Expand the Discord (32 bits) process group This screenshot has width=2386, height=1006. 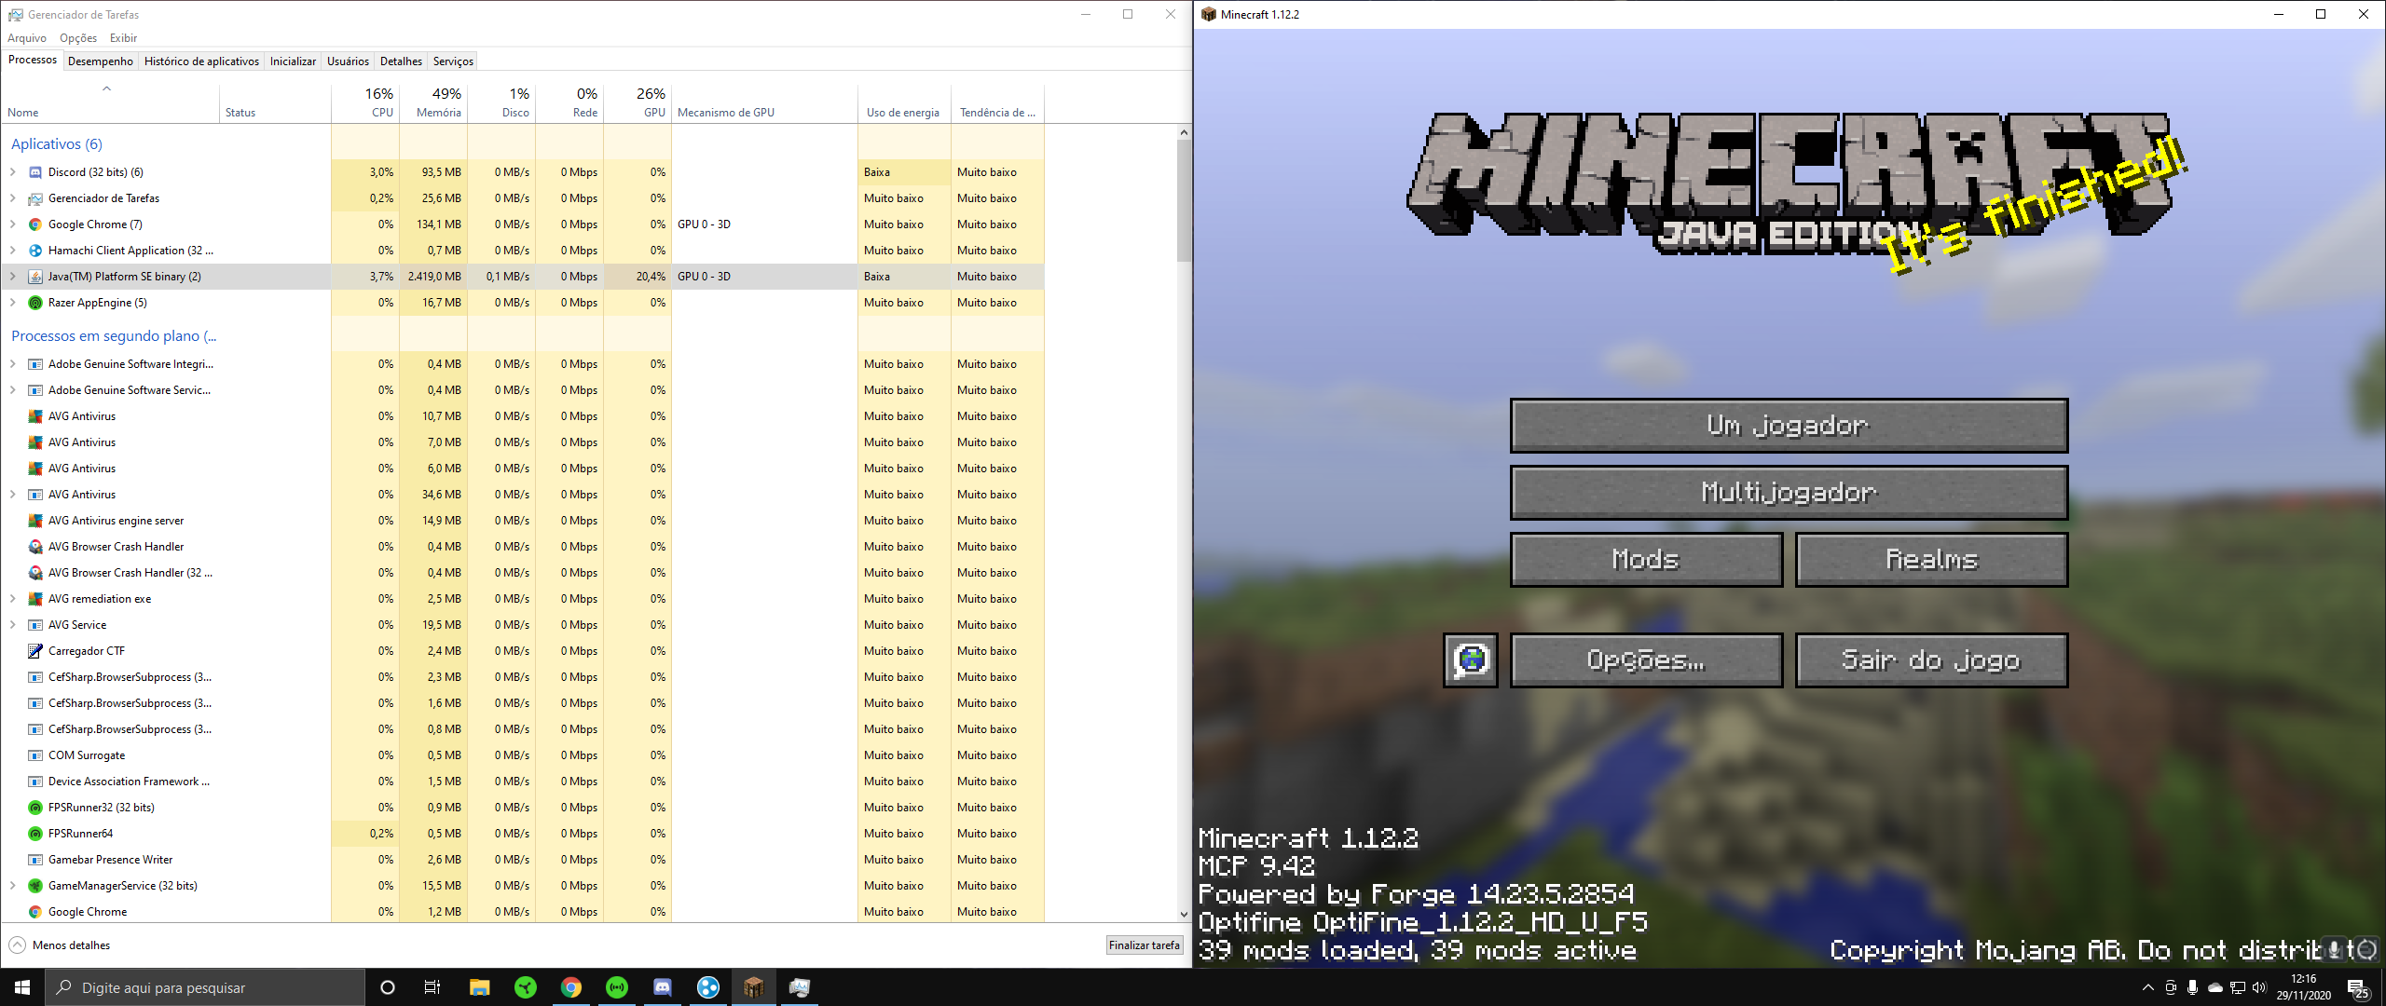(x=13, y=172)
